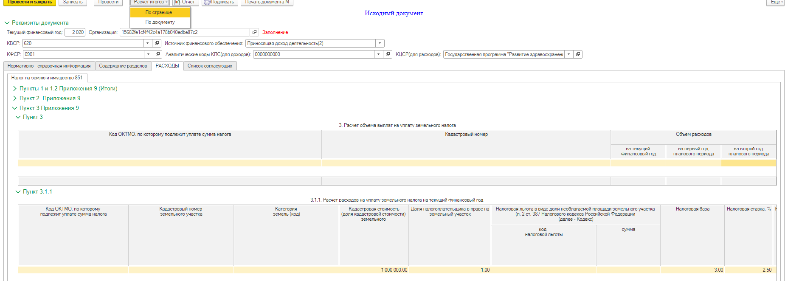785x281 pixels.
Task: Collapse the Реквизиты документа section
Action: pos(7,23)
